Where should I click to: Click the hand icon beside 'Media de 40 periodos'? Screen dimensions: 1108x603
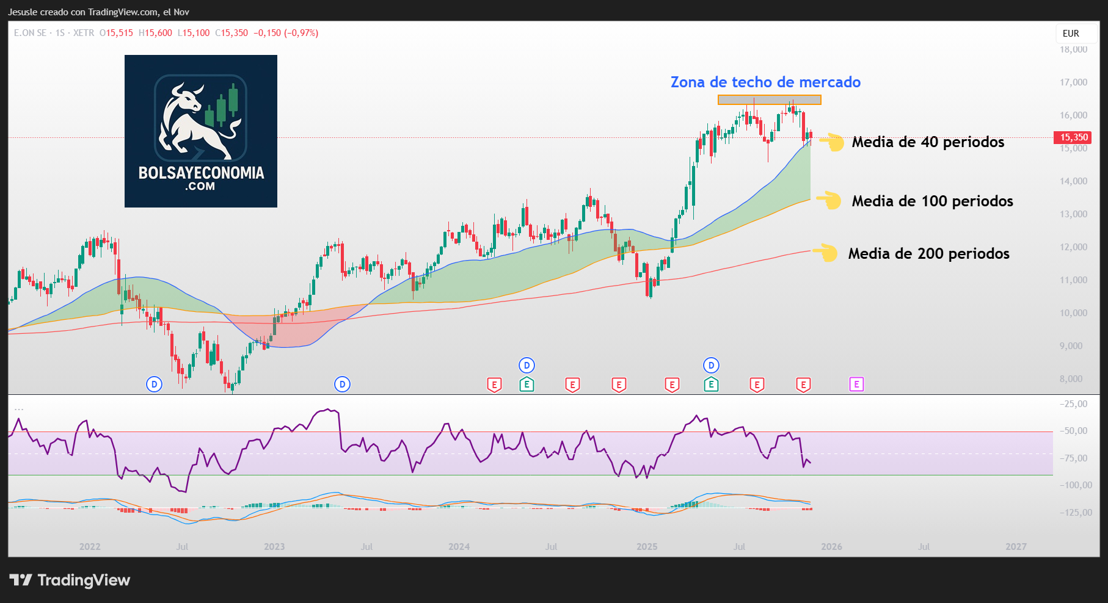[834, 143]
